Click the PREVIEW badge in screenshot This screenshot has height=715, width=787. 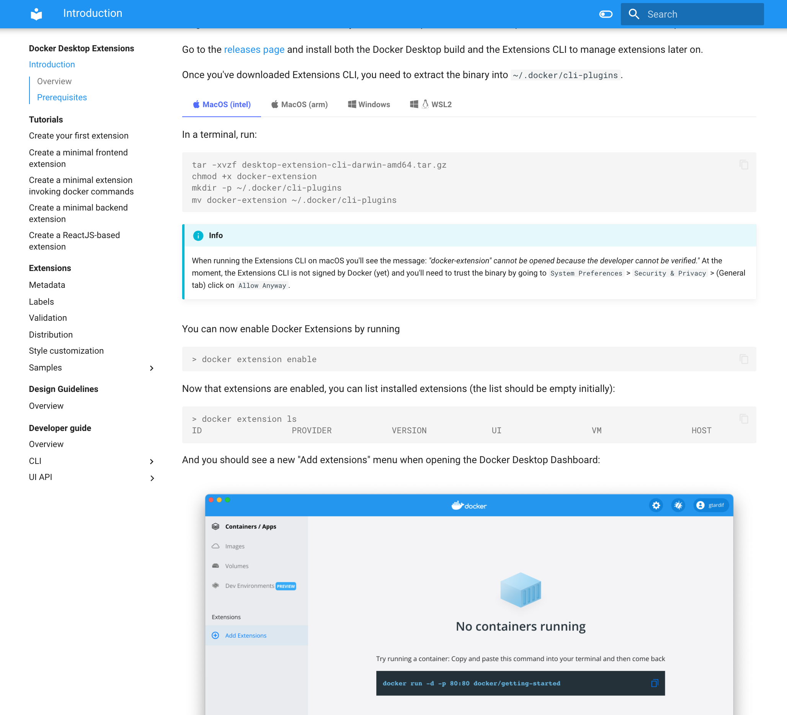286,586
